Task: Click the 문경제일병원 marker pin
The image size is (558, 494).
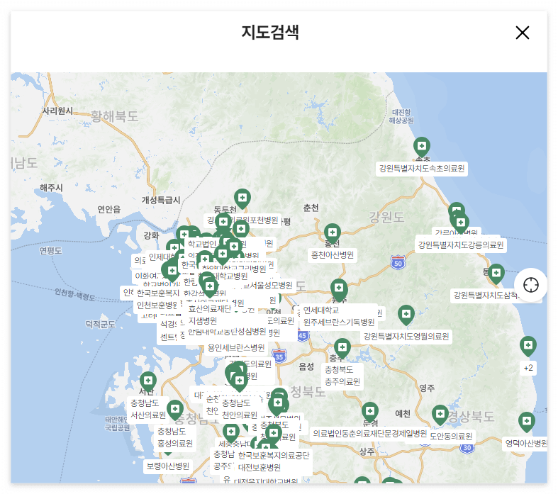Action: tap(370, 412)
